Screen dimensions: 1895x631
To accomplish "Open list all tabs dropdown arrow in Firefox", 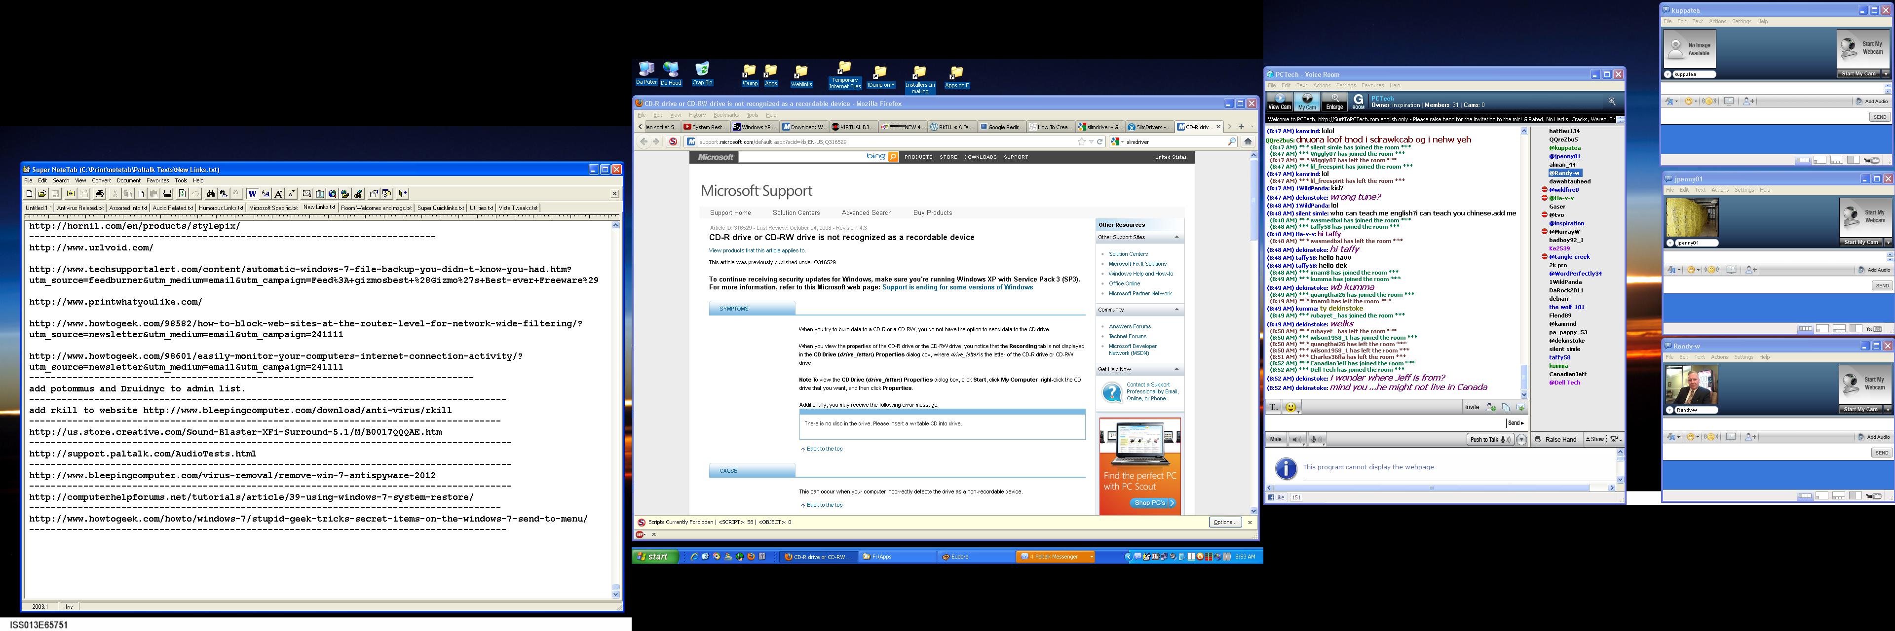I will point(1252,126).
